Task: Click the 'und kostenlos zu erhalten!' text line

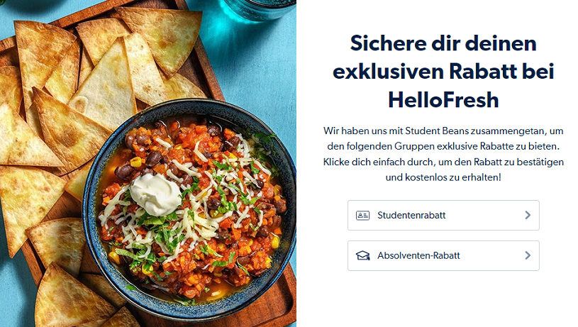Action: (443, 177)
